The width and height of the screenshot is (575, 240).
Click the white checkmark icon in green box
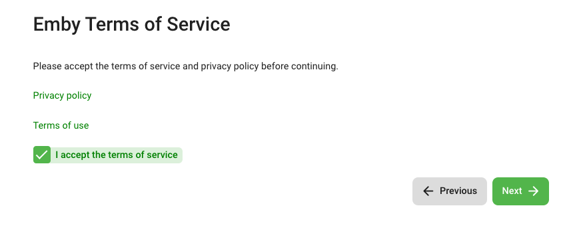pyautogui.click(x=42, y=155)
